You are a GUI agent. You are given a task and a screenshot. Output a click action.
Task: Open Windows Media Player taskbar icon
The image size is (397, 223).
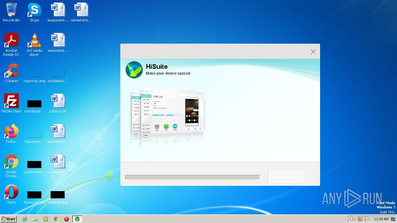click(x=46, y=219)
